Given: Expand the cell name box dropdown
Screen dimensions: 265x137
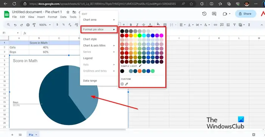Looking at the screenshot, I should click(x=18, y=33).
